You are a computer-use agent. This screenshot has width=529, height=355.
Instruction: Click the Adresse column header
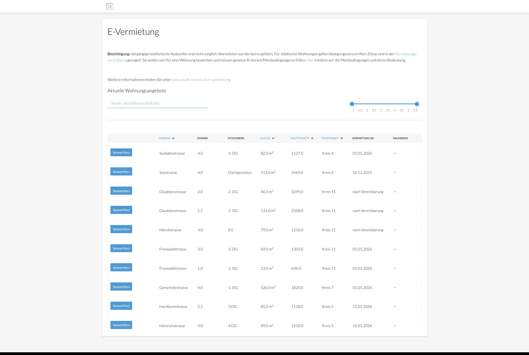click(164, 138)
